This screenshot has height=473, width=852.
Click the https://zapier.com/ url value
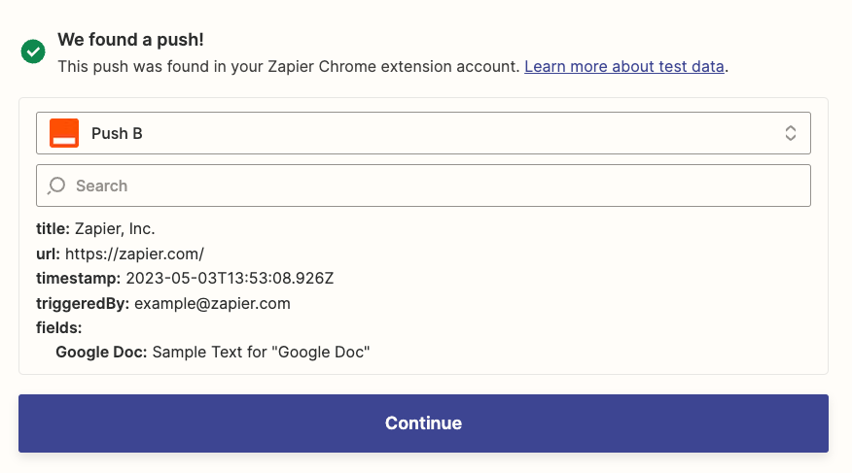tap(134, 254)
